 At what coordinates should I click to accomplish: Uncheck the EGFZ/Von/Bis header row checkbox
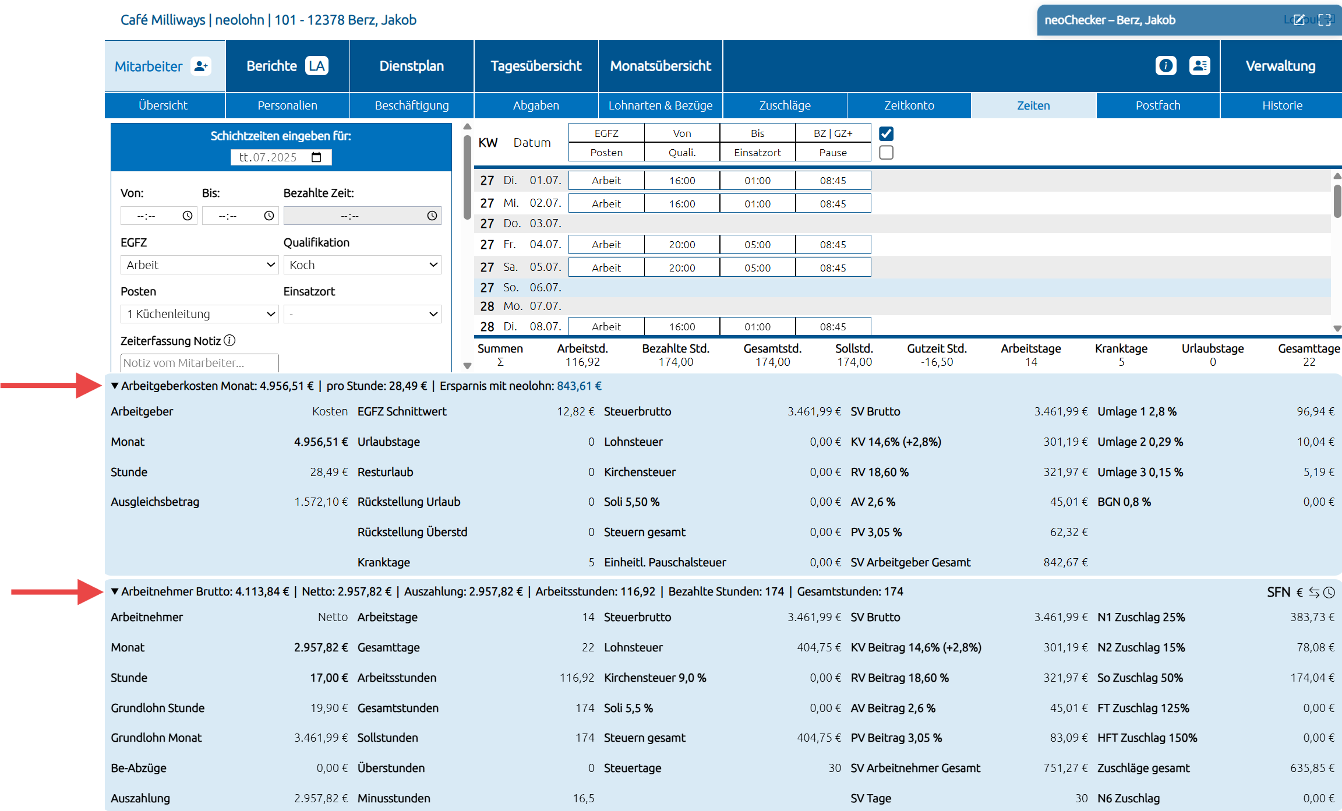pyautogui.click(x=886, y=133)
